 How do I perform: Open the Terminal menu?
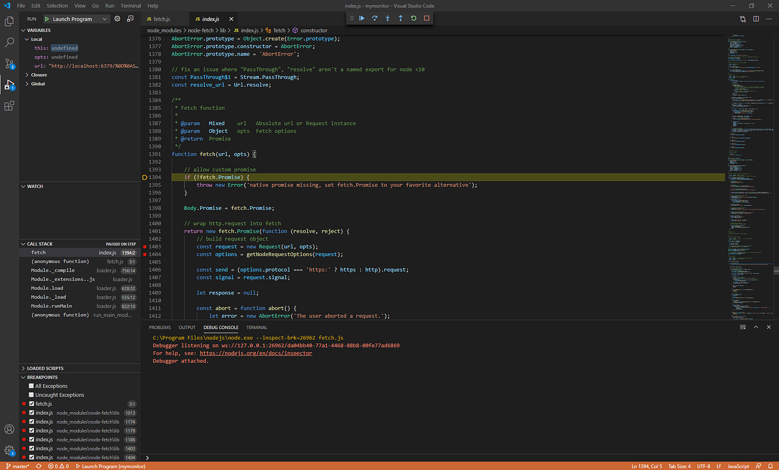tap(131, 6)
